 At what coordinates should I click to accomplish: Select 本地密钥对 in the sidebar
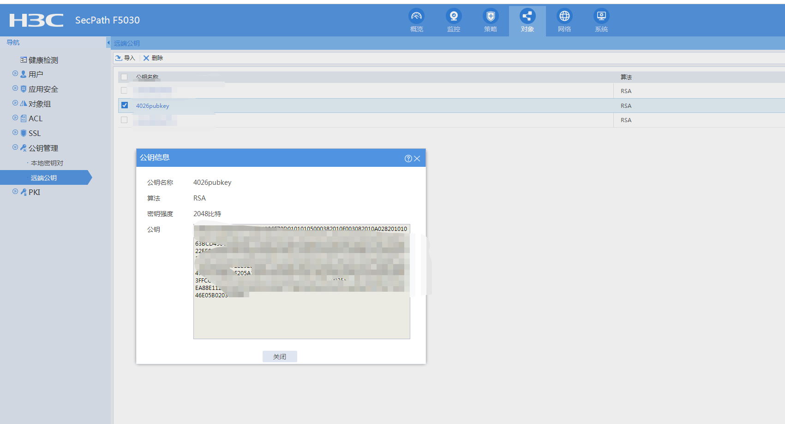coord(46,163)
